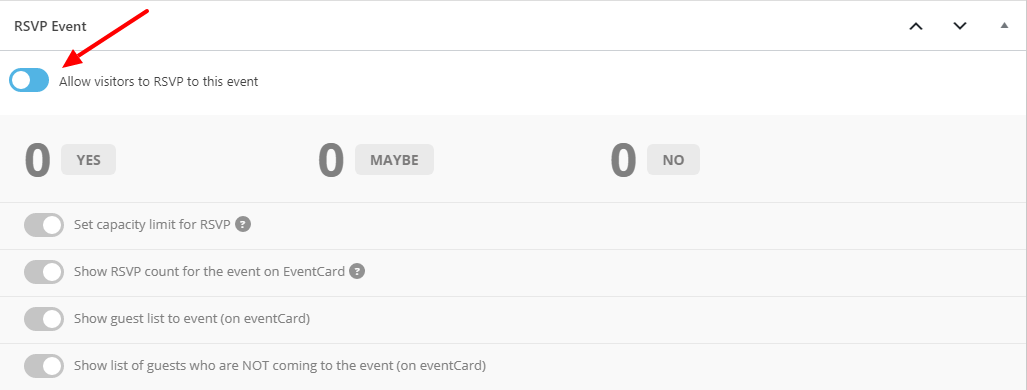Toggle Allow visitors to RSVP switch
This screenshot has width=1027, height=390.
[30, 80]
